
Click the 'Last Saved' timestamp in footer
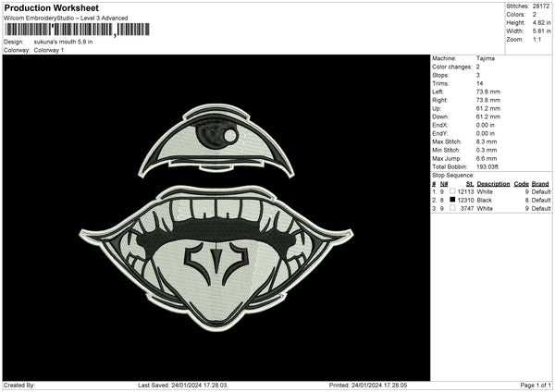tap(182, 385)
